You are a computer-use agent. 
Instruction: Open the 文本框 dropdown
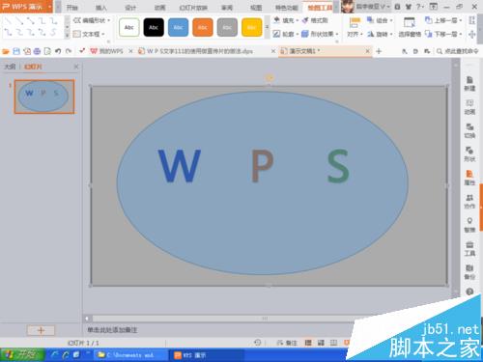pyautogui.click(x=89, y=34)
